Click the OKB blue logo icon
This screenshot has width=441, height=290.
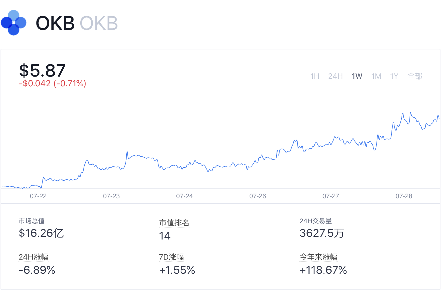[x=14, y=23]
